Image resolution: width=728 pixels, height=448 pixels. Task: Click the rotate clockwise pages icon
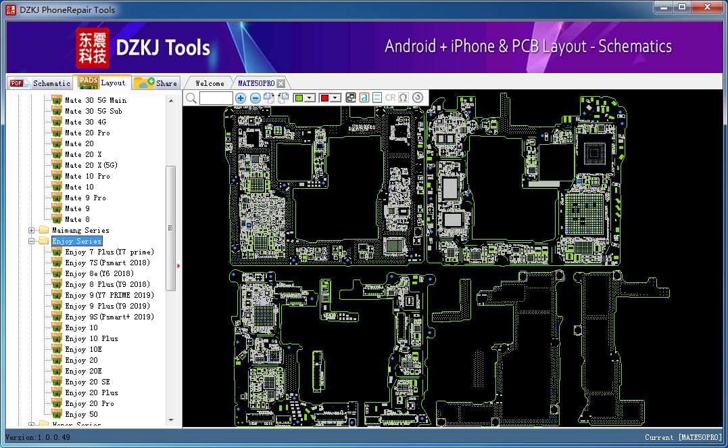tap(269, 97)
